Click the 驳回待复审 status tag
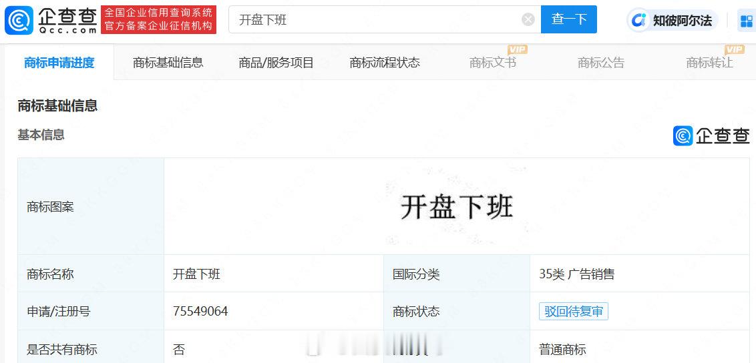Screen dimensions: 756x363 (x=573, y=312)
